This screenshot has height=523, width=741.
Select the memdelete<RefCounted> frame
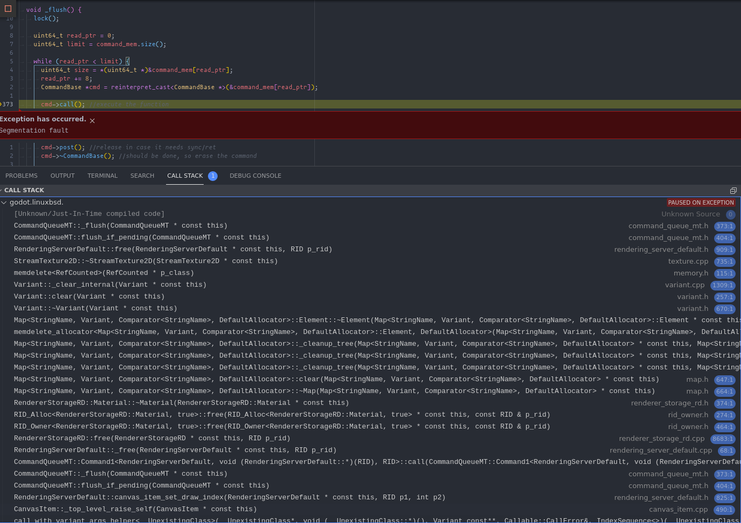pyautogui.click(x=370, y=273)
